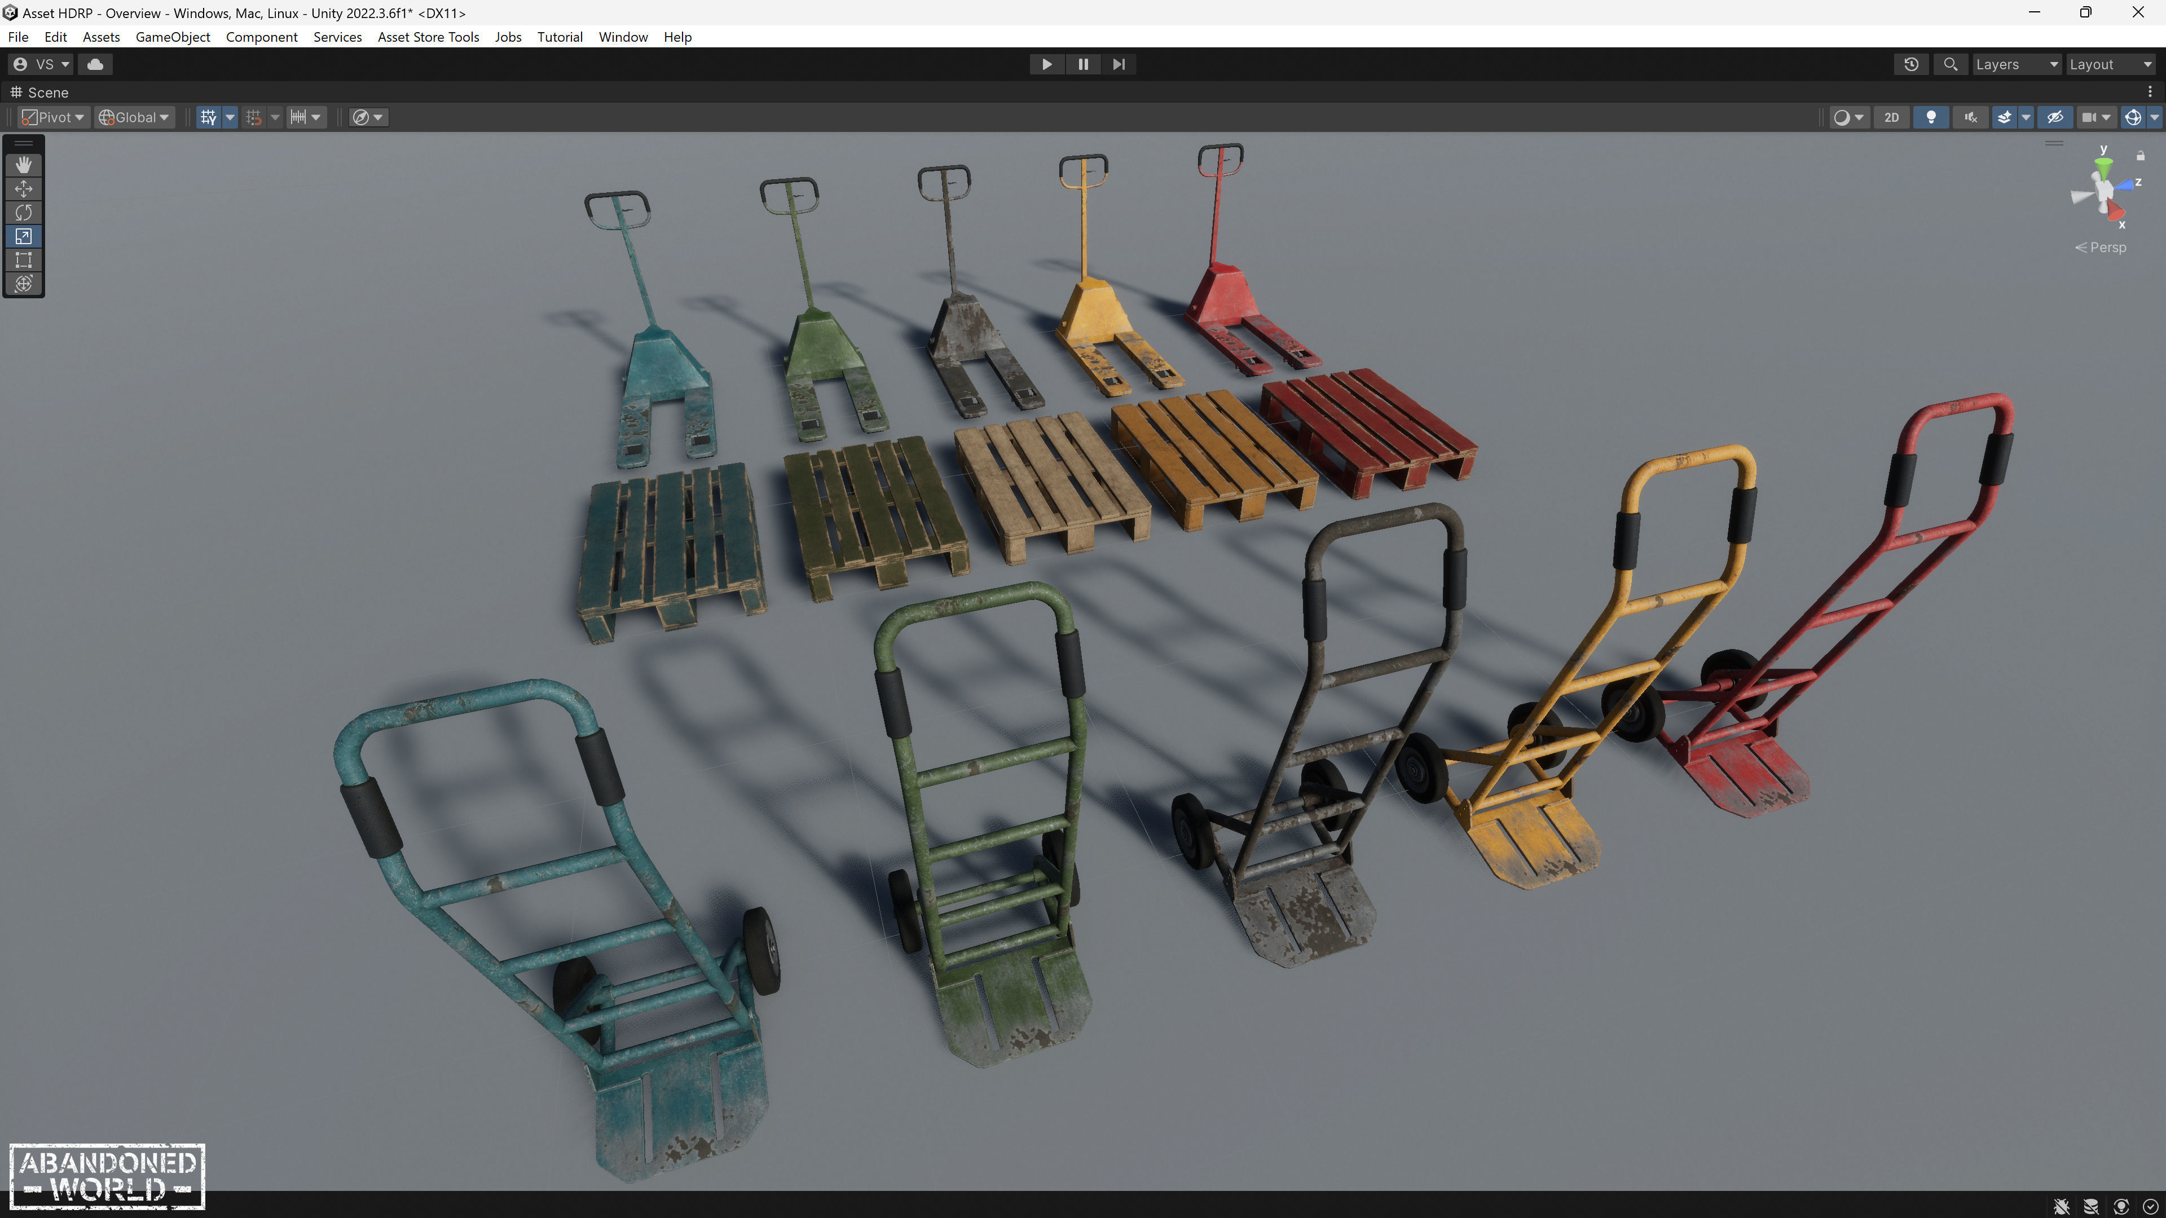Toggle 2D view mode
This screenshot has height=1218, width=2166.
click(x=1891, y=117)
